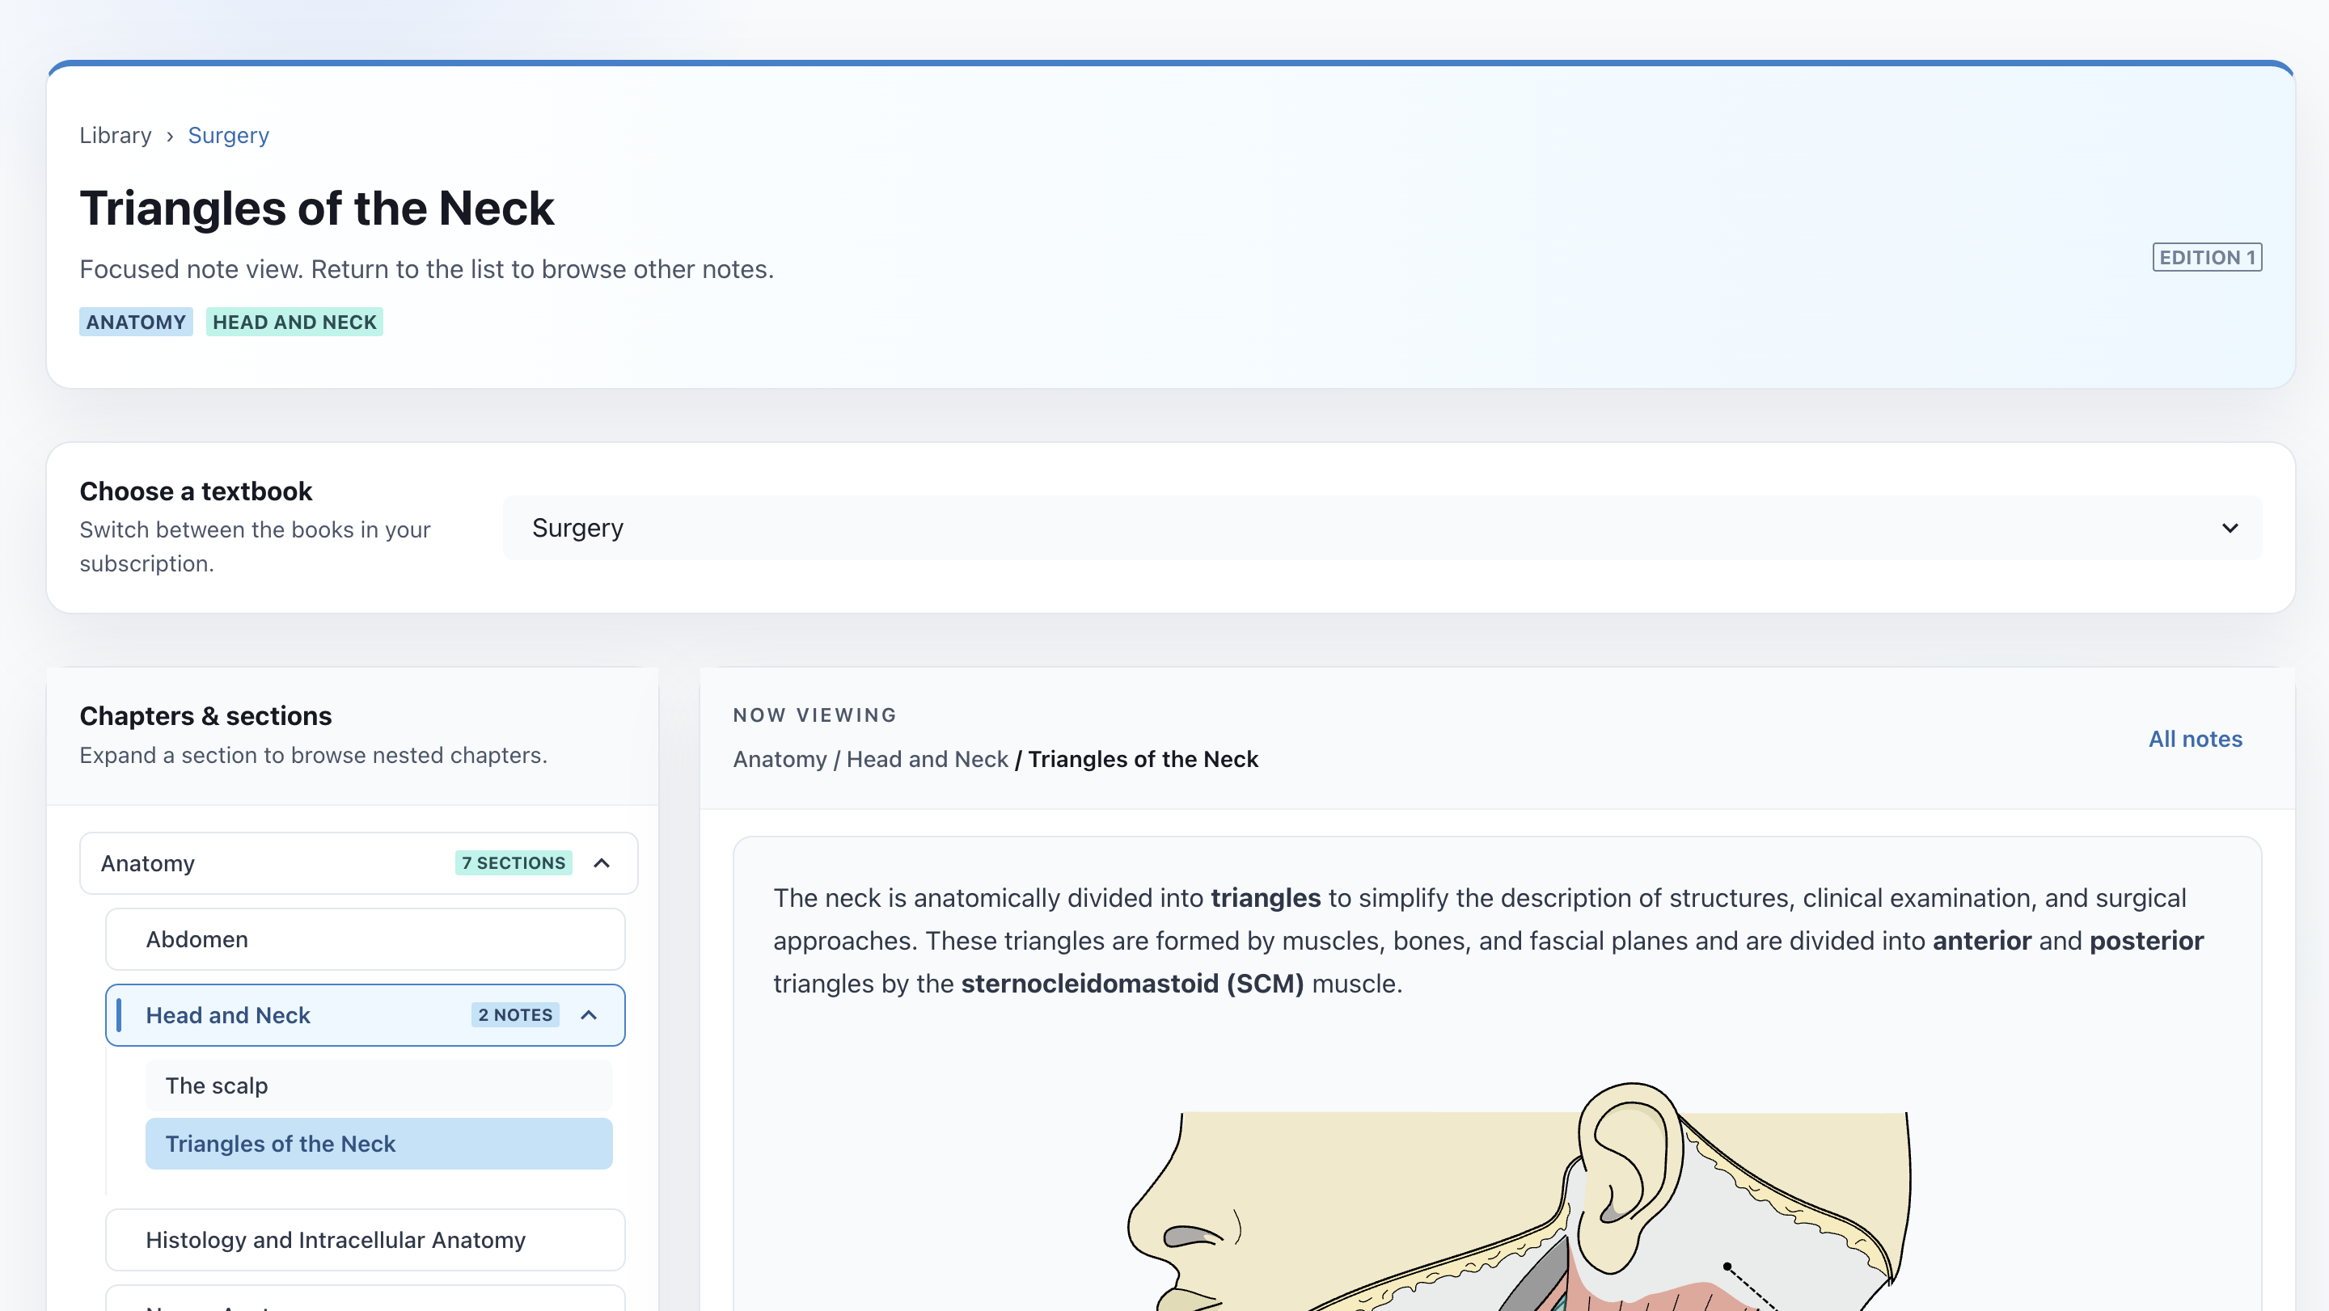Open the Surgery breadcrumb link
Image resolution: width=2329 pixels, height=1311 pixels.
pos(228,136)
